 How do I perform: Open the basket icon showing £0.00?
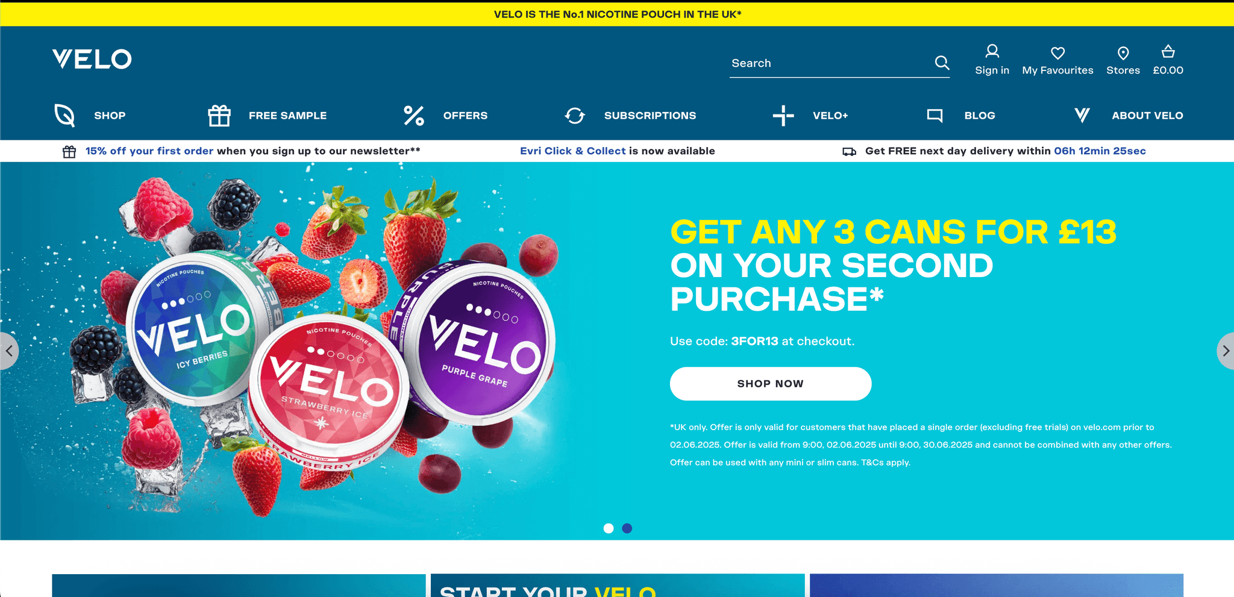(x=1168, y=51)
